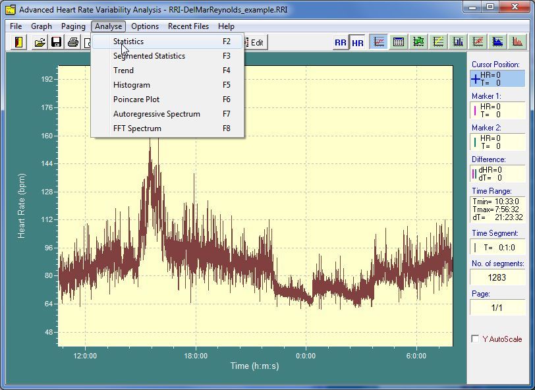Save the file using floppy disk icon

[x=56, y=42]
